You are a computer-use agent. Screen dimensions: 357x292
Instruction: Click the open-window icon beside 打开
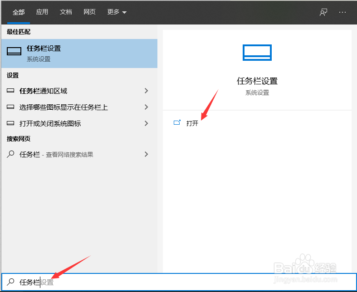tap(177, 122)
